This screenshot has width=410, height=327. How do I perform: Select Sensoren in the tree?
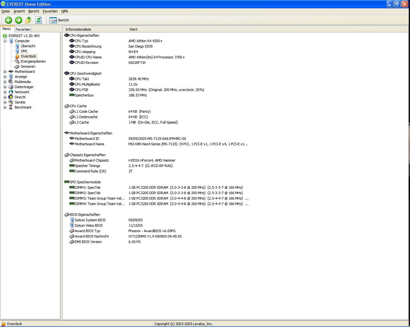28,66
